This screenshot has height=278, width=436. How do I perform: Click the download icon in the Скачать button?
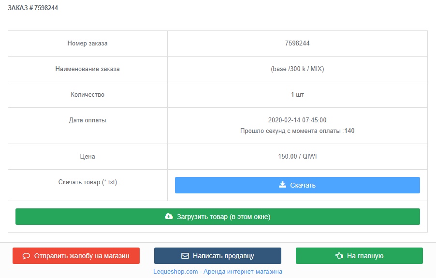(x=283, y=185)
